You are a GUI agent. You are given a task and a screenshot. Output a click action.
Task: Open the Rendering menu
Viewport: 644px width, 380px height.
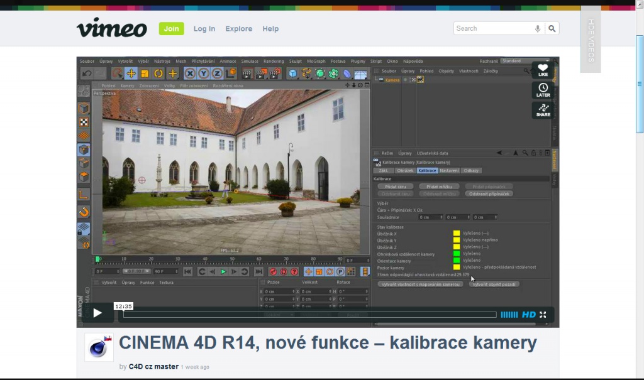(274, 61)
